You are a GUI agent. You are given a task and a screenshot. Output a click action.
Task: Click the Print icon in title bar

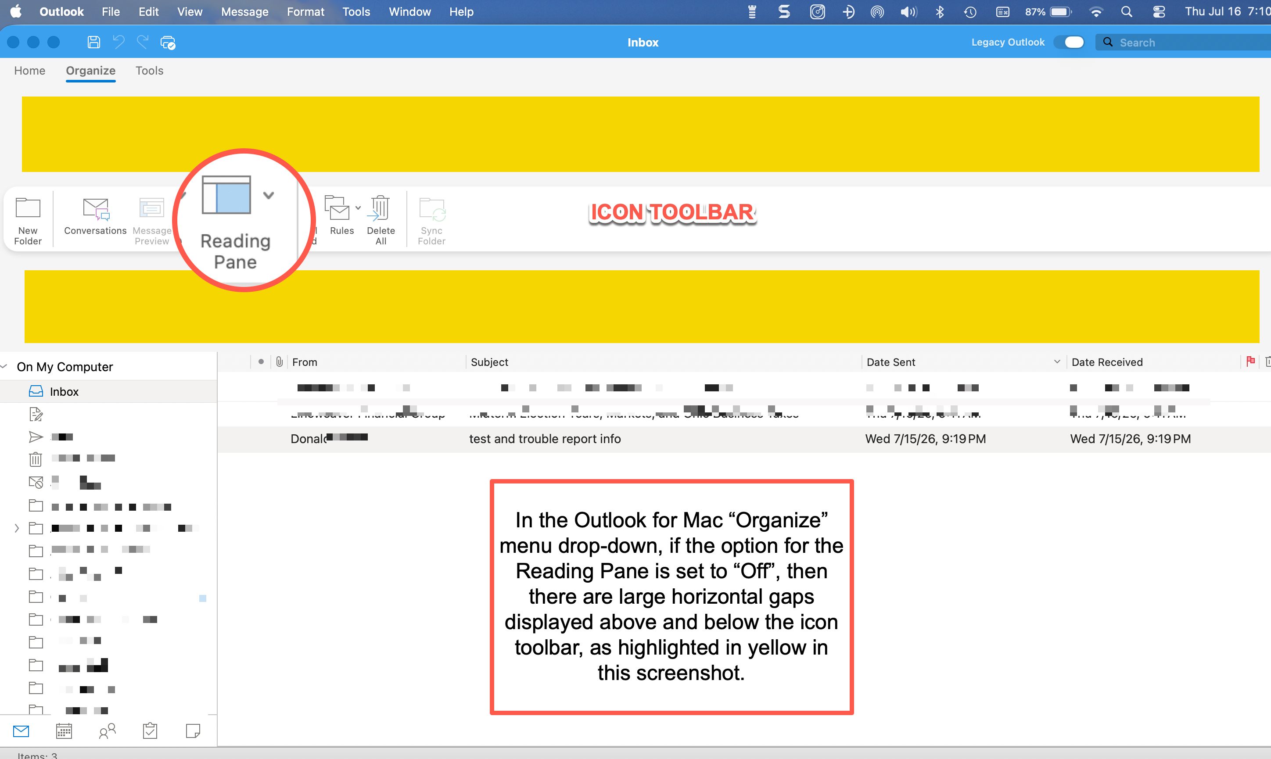tap(168, 43)
